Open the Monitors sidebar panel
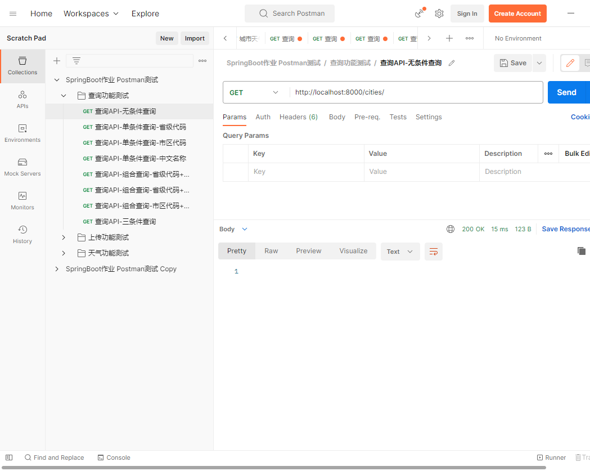This screenshot has width=590, height=471. [22, 201]
